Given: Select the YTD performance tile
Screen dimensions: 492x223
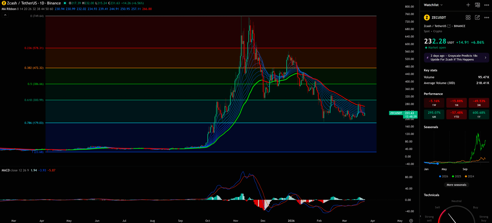Looking at the screenshot, I should [456, 114].
